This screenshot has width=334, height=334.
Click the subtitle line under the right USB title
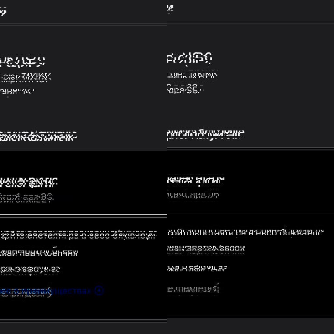point(192,75)
